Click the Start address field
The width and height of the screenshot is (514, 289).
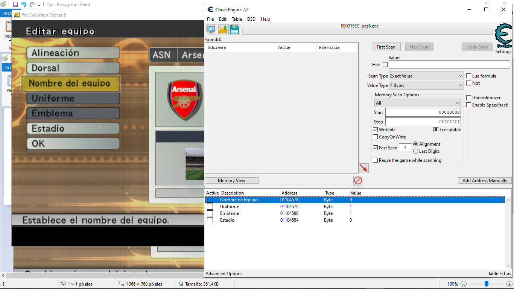(x=423, y=113)
